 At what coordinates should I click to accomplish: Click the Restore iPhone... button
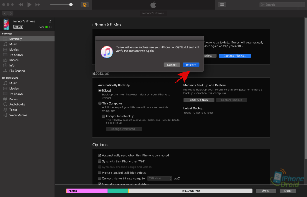point(235,56)
